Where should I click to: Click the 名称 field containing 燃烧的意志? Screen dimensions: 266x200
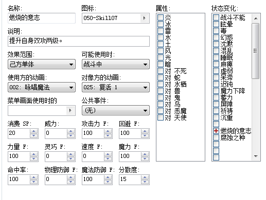(x=42, y=18)
